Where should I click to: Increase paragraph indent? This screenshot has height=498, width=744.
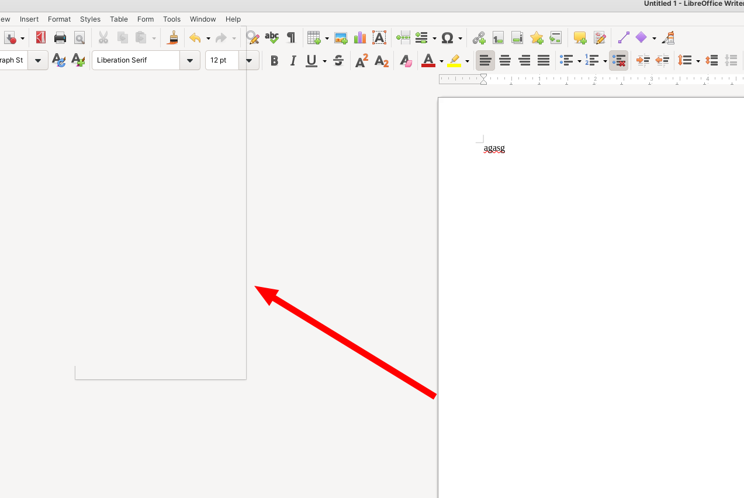click(x=643, y=60)
